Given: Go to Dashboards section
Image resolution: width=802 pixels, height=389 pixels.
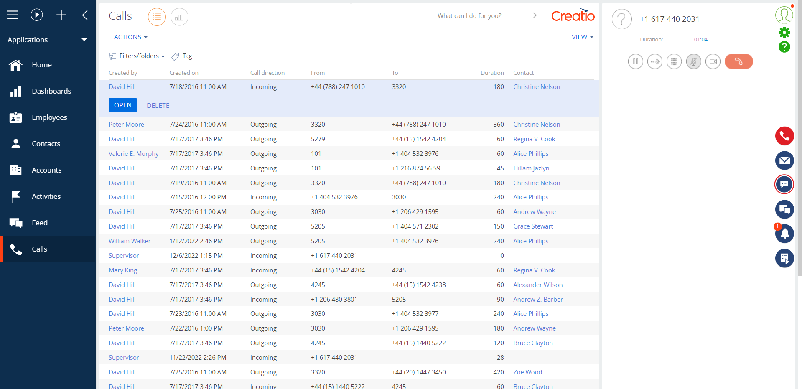Looking at the screenshot, I should click(51, 91).
